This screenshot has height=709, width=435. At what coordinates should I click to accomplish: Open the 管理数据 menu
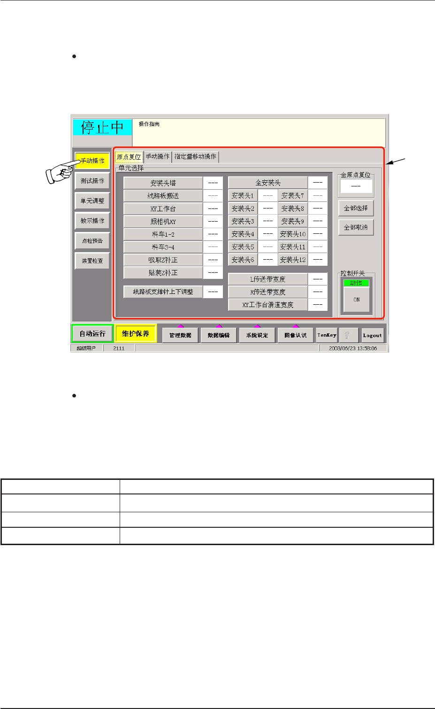click(180, 335)
